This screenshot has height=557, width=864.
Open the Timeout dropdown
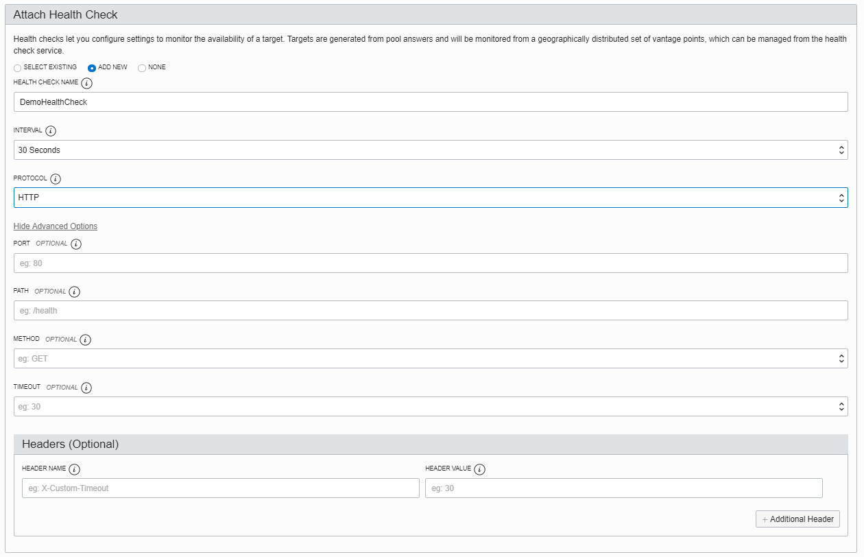431,406
